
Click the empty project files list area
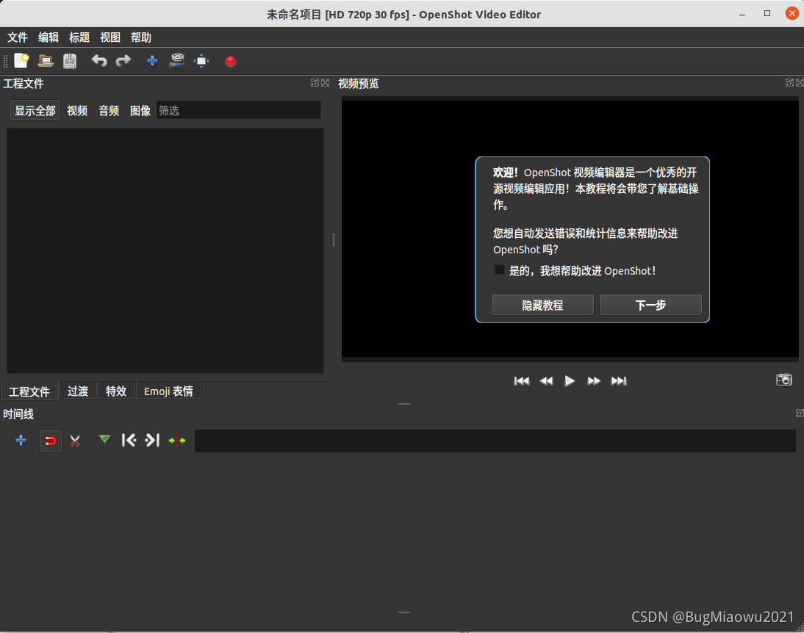[165, 250]
